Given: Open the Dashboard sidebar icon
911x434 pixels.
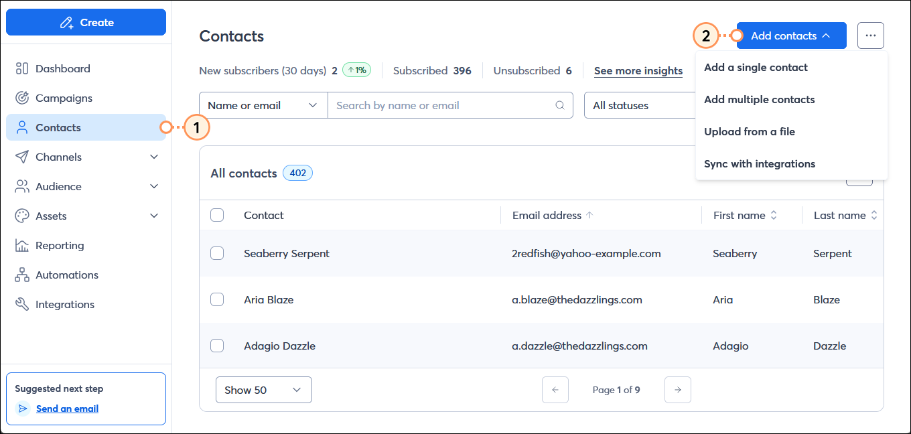Looking at the screenshot, I should pos(22,68).
